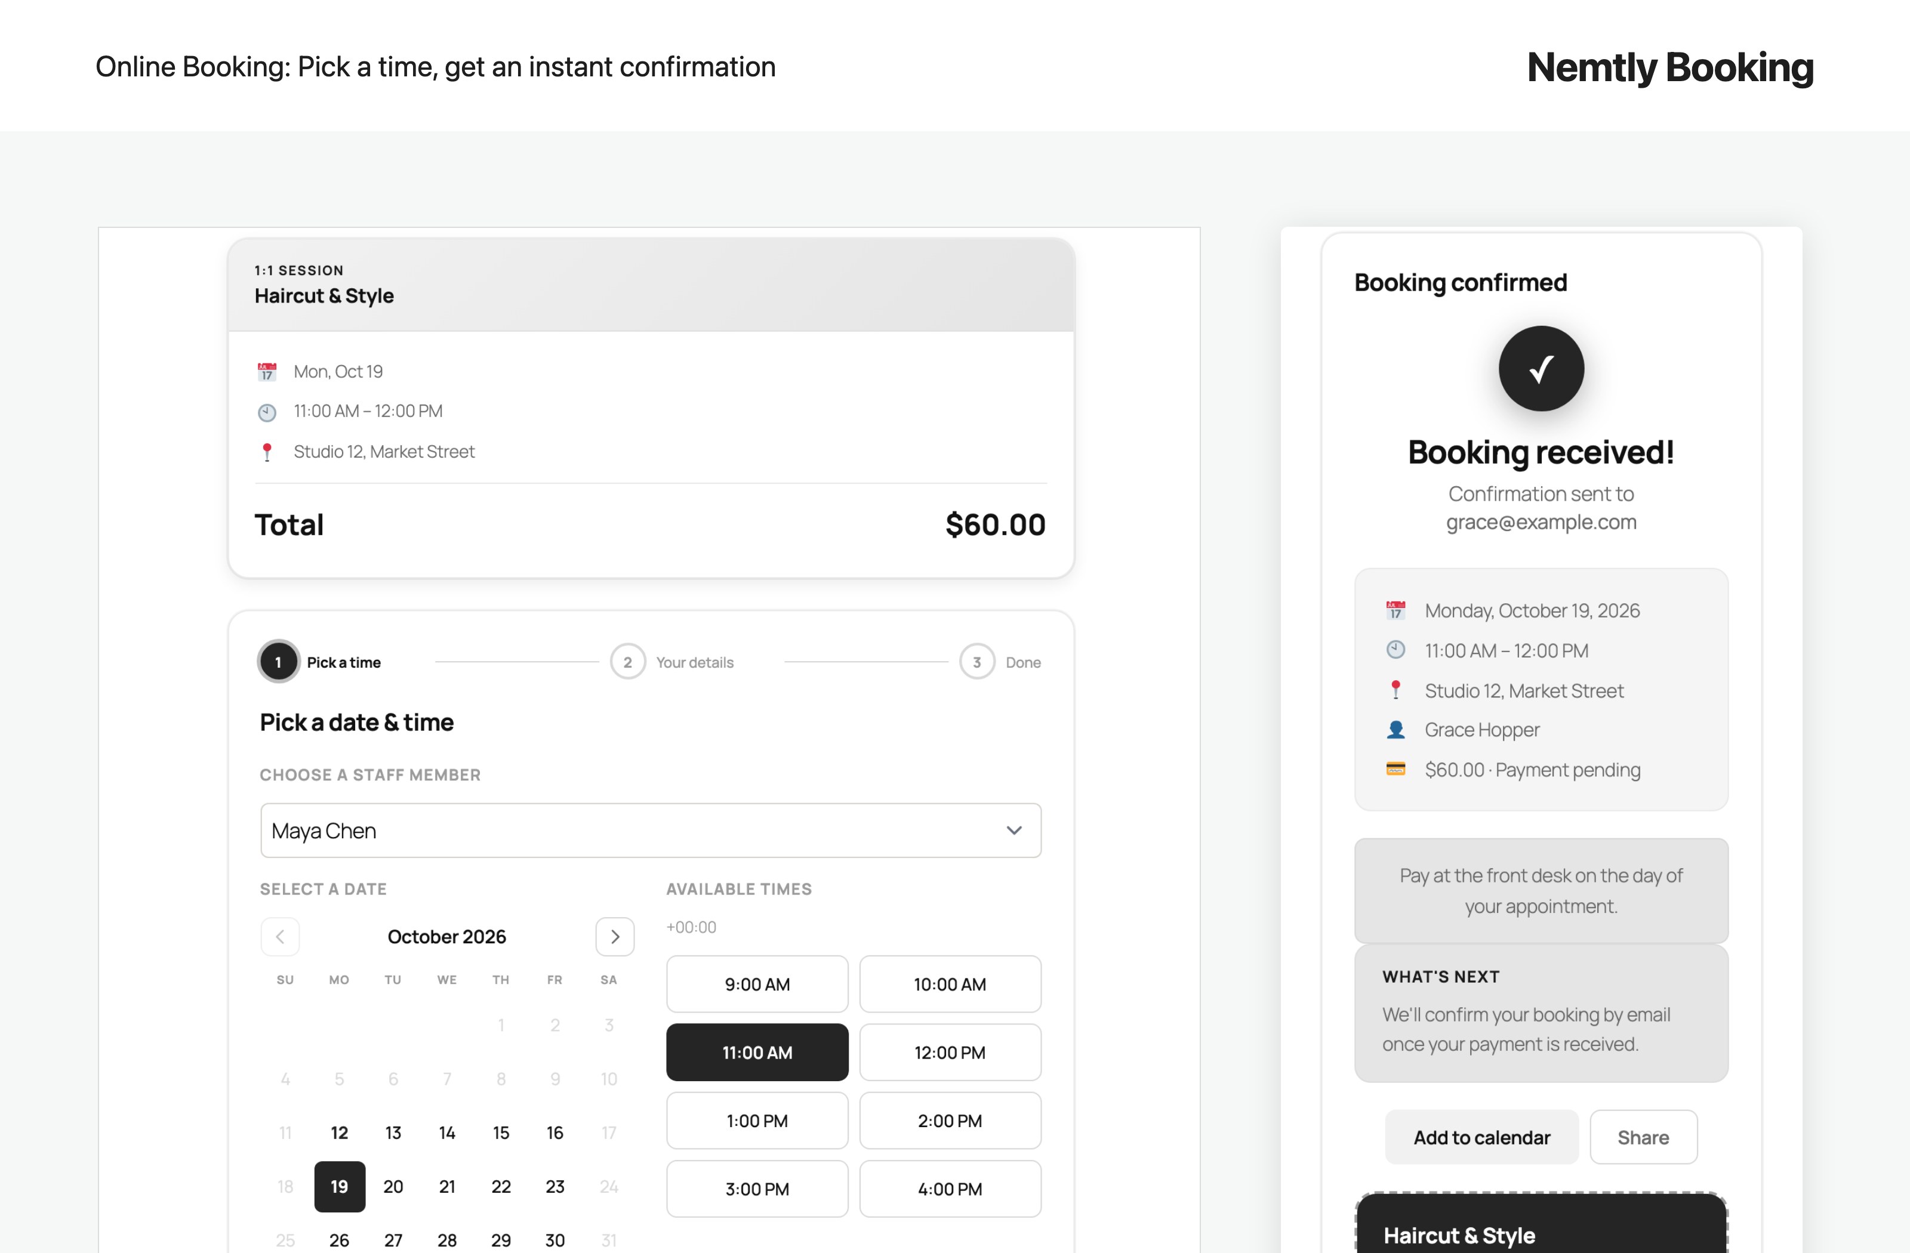Click the Booking received! heading
Image resolution: width=1910 pixels, height=1253 pixels.
click(1541, 452)
